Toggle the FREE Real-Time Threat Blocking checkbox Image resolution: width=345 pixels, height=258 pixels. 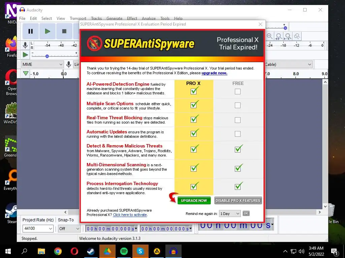coord(238,120)
